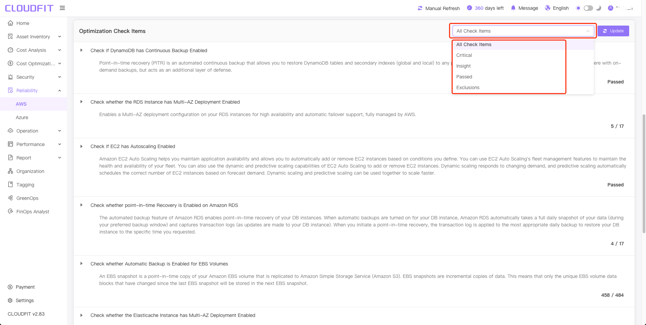646x325 pixels.
Task: Select the Exclusions filter option
Action: coord(523,87)
